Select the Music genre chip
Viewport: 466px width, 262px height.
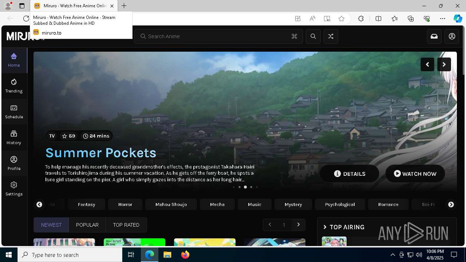point(254,205)
